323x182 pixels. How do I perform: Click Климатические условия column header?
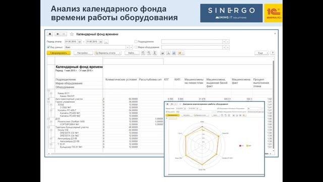(x=121, y=79)
